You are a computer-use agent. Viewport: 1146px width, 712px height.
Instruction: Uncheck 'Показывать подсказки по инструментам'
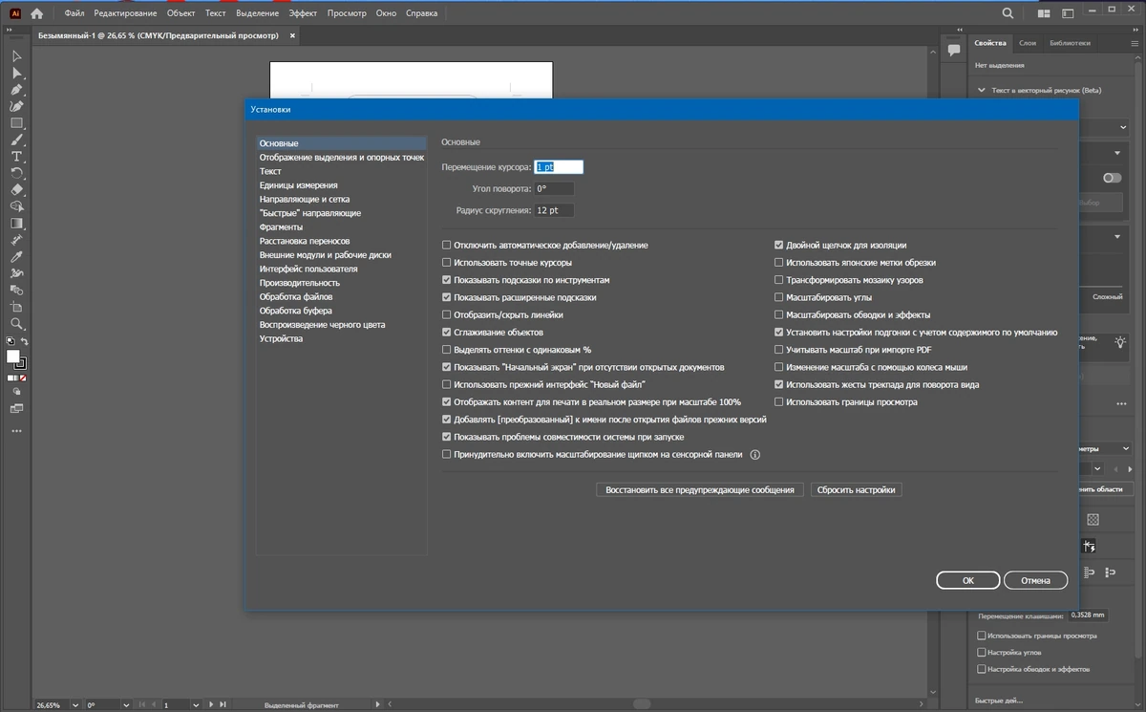pyautogui.click(x=446, y=280)
